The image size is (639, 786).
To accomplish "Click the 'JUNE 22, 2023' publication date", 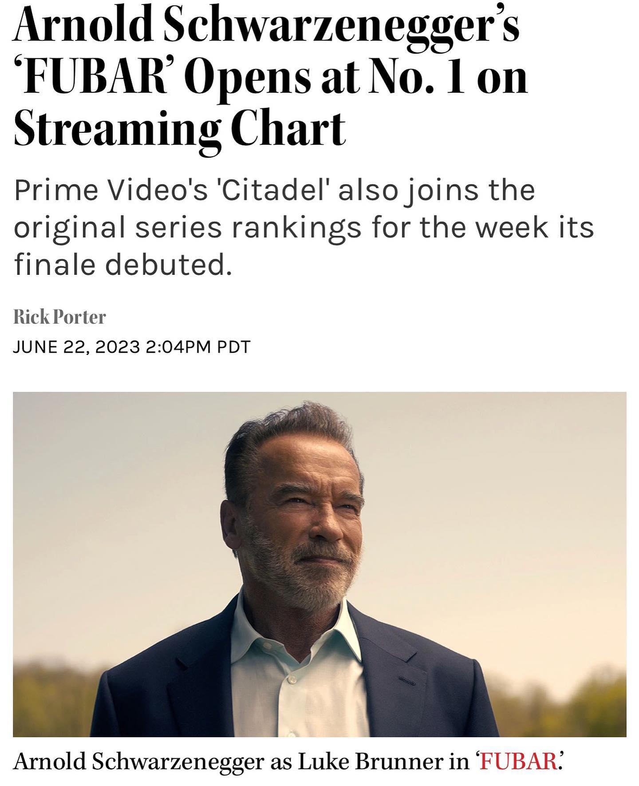I will coord(76,346).
